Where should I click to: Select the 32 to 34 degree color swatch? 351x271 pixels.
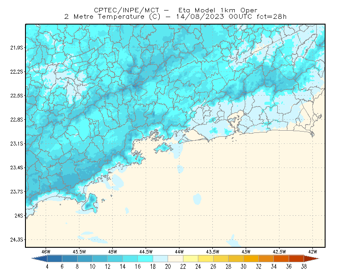click(266, 259)
